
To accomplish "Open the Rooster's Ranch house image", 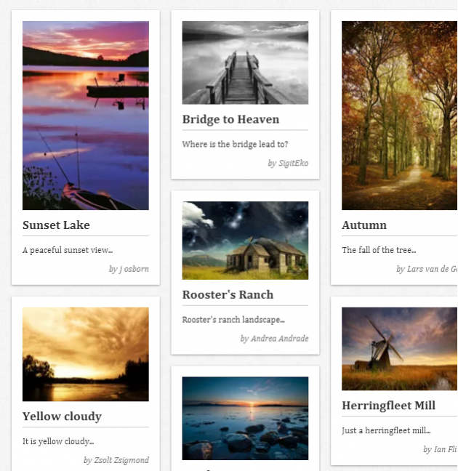I will point(245,241).
